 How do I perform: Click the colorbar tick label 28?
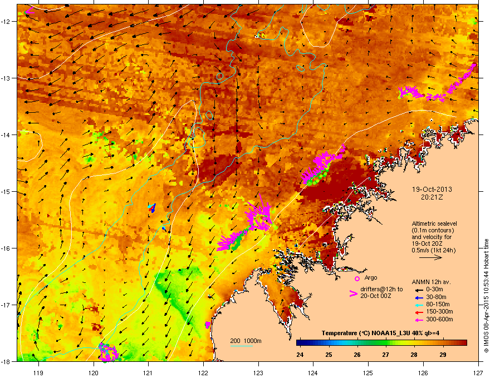click(414, 355)
